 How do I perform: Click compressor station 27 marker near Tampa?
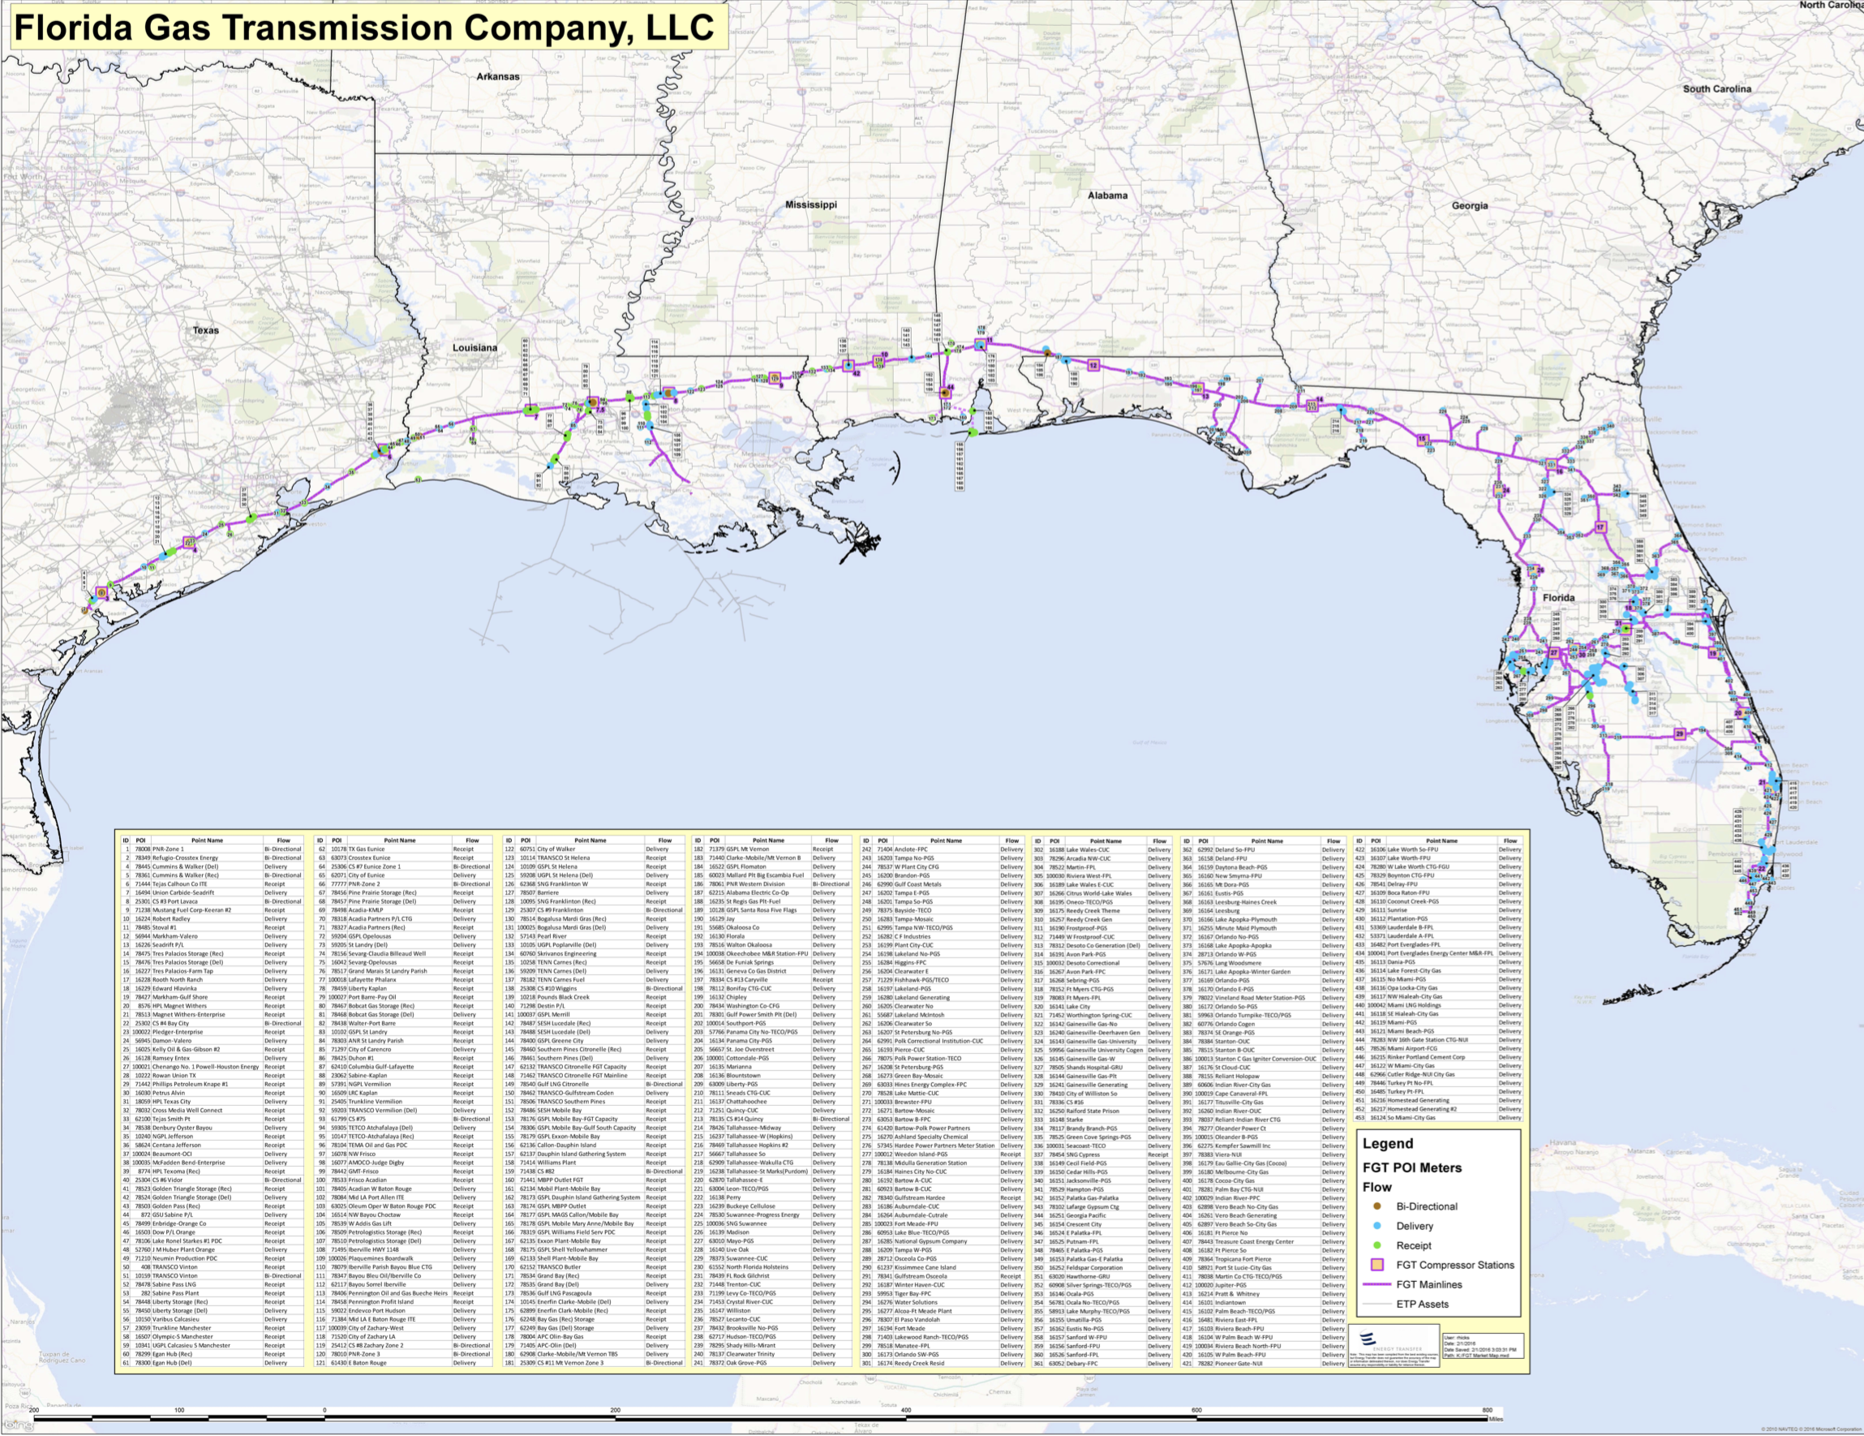pyautogui.click(x=1553, y=652)
